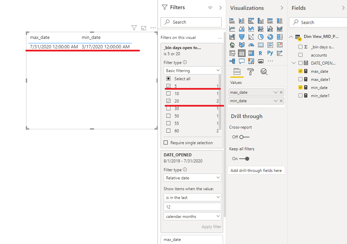Viewport: 347px width, 244px height.
Task: Check the accounts field
Action: click(300, 55)
